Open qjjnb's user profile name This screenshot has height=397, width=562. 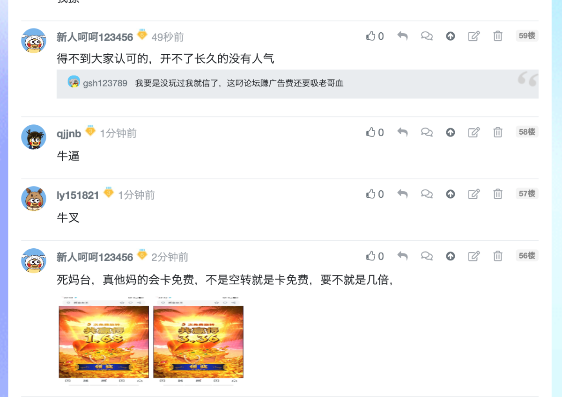pos(69,134)
